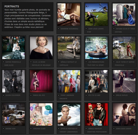This screenshot has width=138, height=135.
Task: Click arrow icon beside Julie Taton et Sophie Pendeville
Action: point(114,62)
